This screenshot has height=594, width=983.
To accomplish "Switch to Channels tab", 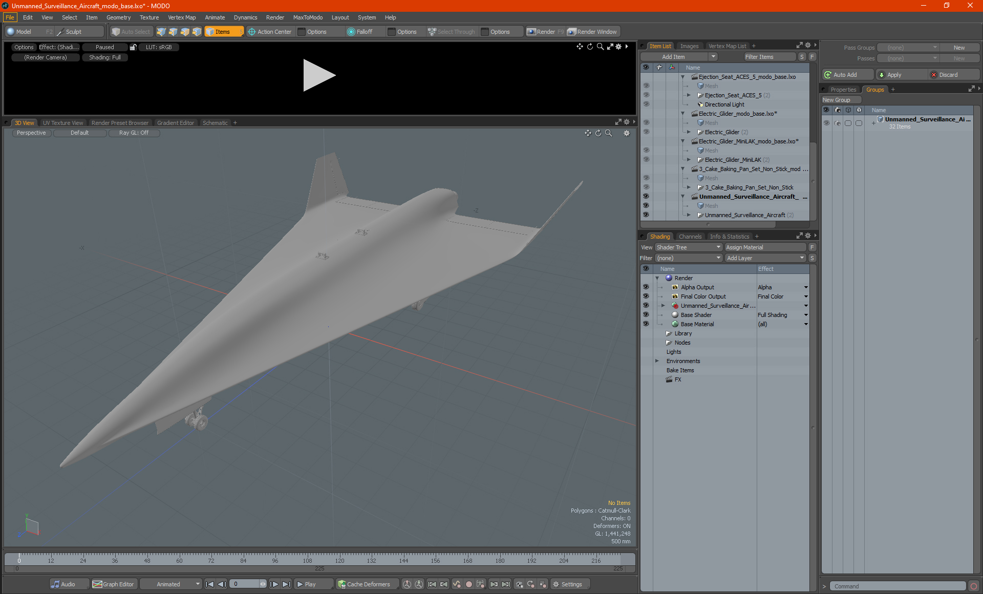I will (690, 237).
